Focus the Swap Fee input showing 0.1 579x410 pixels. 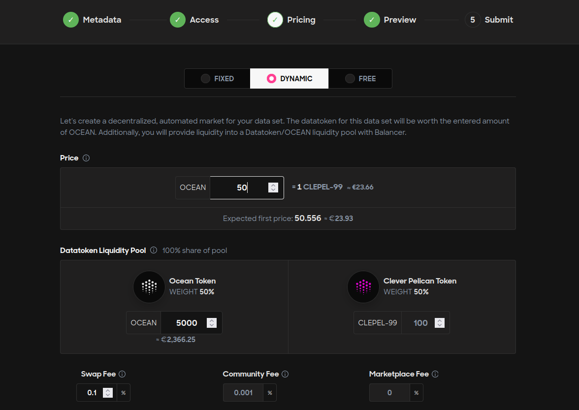click(x=96, y=393)
